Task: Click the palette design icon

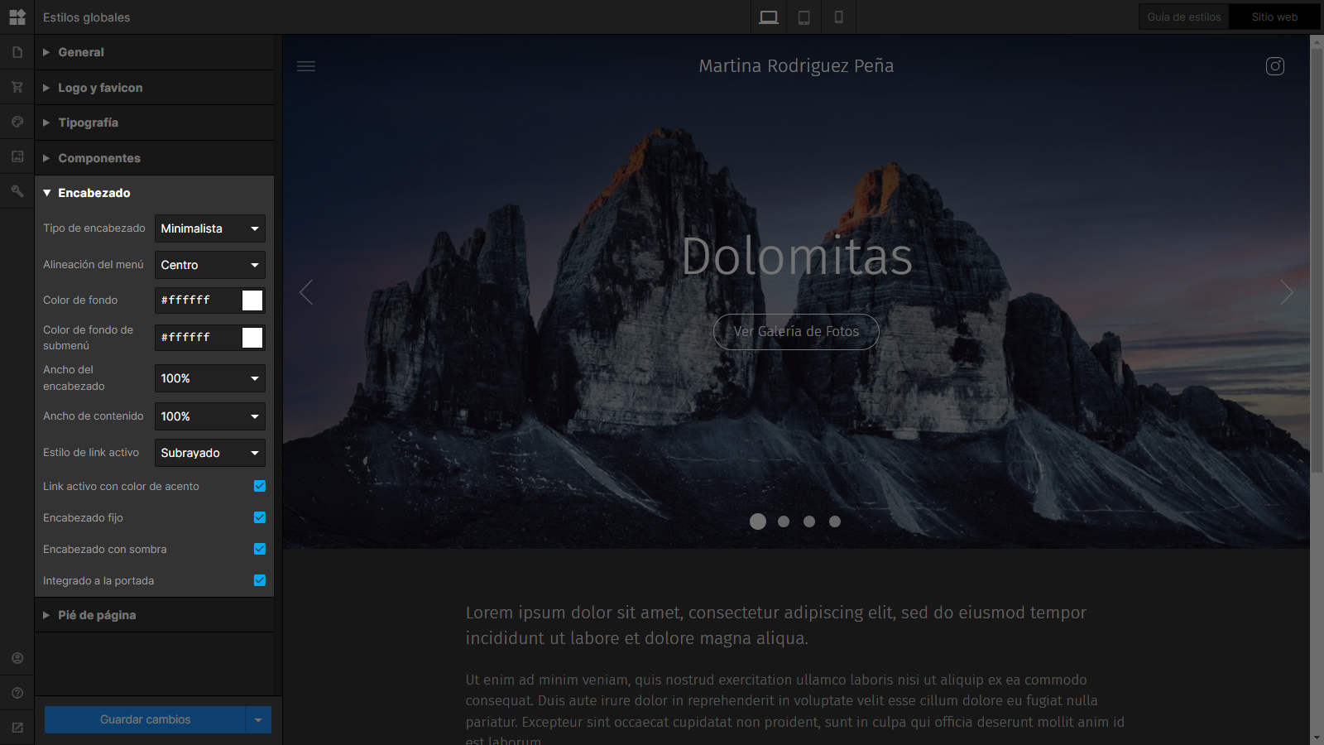Action: (x=17, y=122)
